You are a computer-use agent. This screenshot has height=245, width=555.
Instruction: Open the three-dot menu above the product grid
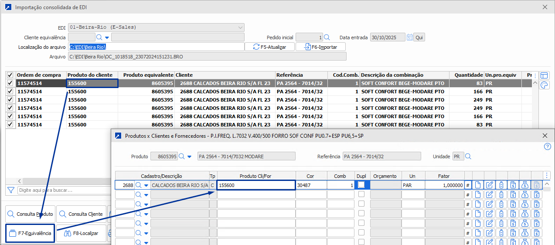pyautogui.click(x=547, y=176)
